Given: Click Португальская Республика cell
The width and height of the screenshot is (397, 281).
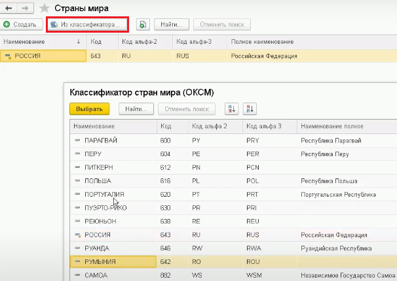Looking at the screenshot, I should click(338, 194).
